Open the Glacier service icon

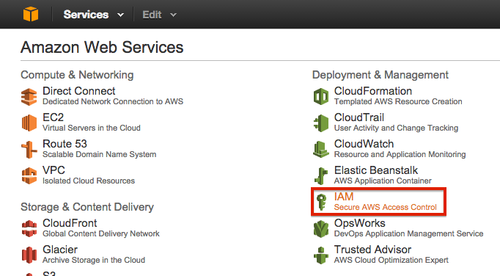tap(29, 255)
